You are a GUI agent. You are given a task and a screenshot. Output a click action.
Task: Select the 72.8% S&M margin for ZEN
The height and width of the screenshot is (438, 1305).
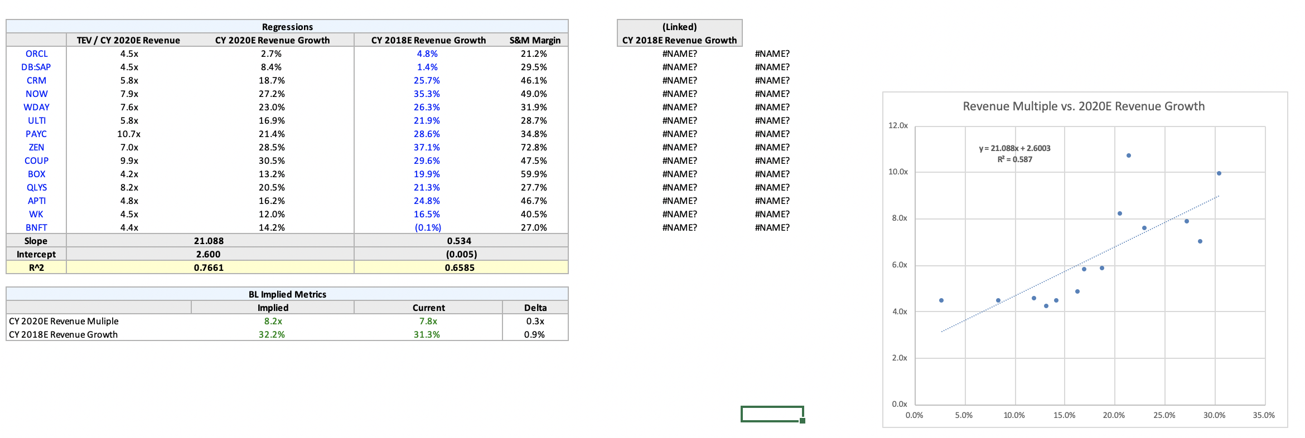point(534,147)
